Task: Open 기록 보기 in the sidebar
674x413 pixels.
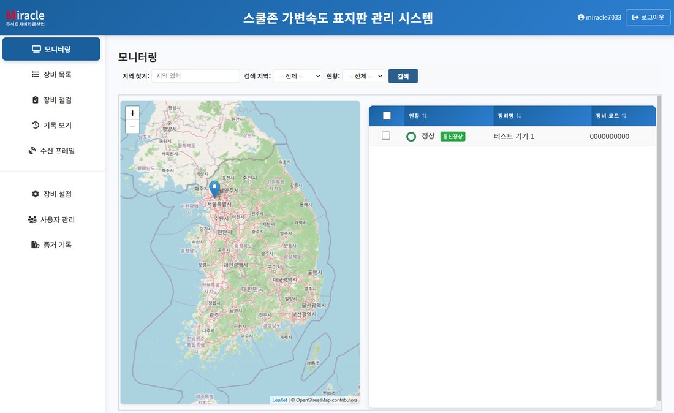Action: [x=51, y=125]
